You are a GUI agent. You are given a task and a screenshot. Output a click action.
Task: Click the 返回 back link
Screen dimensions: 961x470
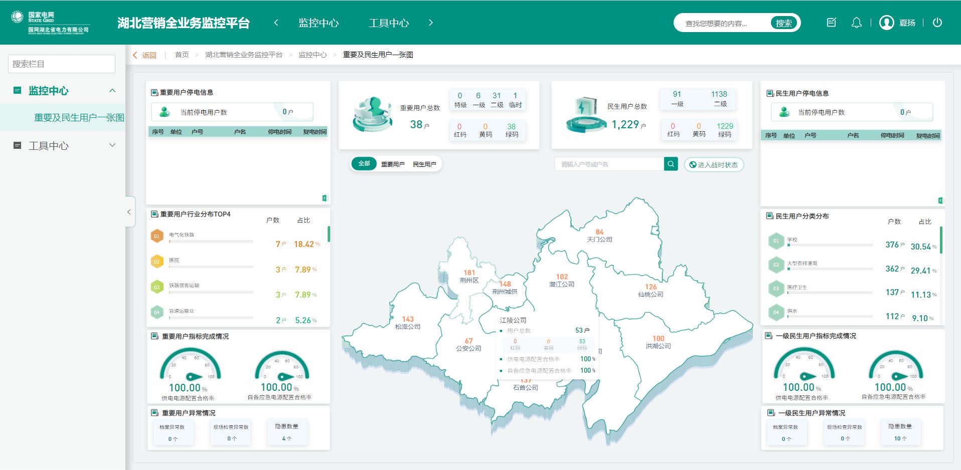pyautogui.click(x=145, y=55)
